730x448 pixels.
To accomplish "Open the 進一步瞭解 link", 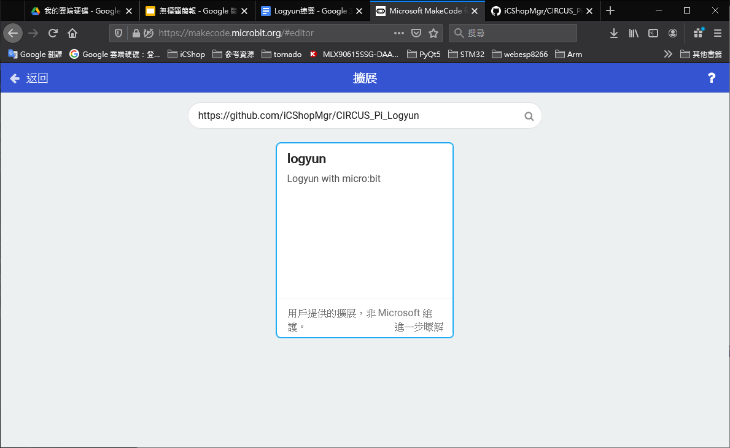I will coord(419,327).
